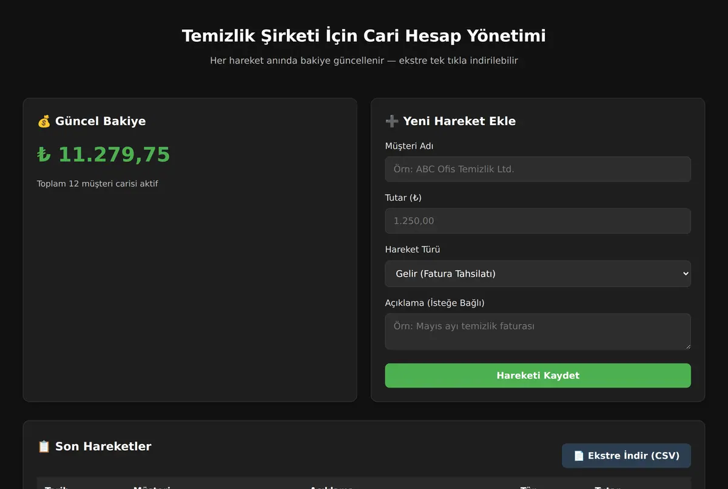Click the 'Son Hareketler' heading
This screenshot has height=489, width=728.
(103, 447)
